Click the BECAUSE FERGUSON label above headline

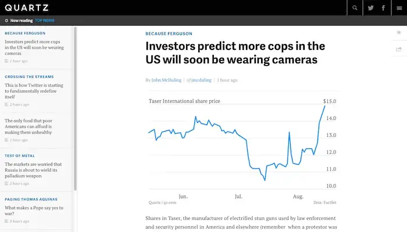click(x=168, y=34)
